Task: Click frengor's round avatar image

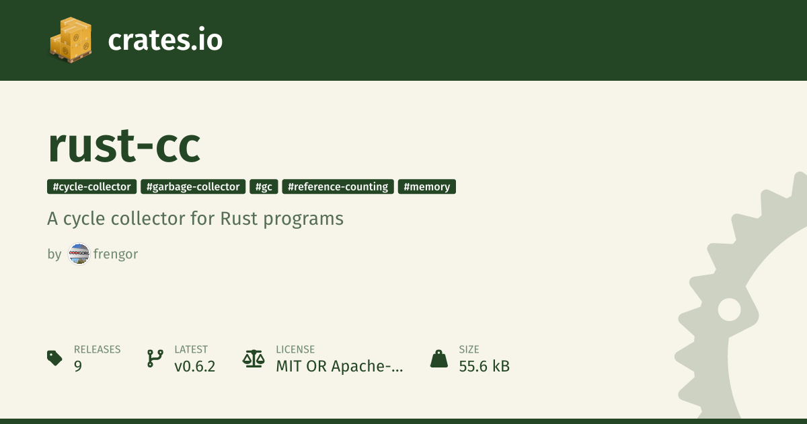Action: (x=79, y=254)
